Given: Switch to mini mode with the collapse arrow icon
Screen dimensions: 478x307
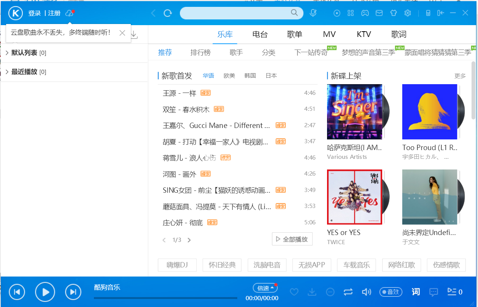Looking at the screenshot, I should [441, 13].
